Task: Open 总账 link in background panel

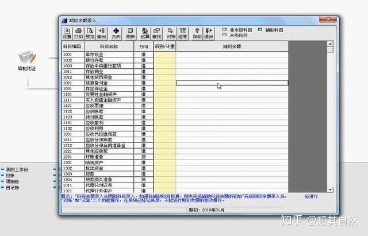Action: coord(10,175)
